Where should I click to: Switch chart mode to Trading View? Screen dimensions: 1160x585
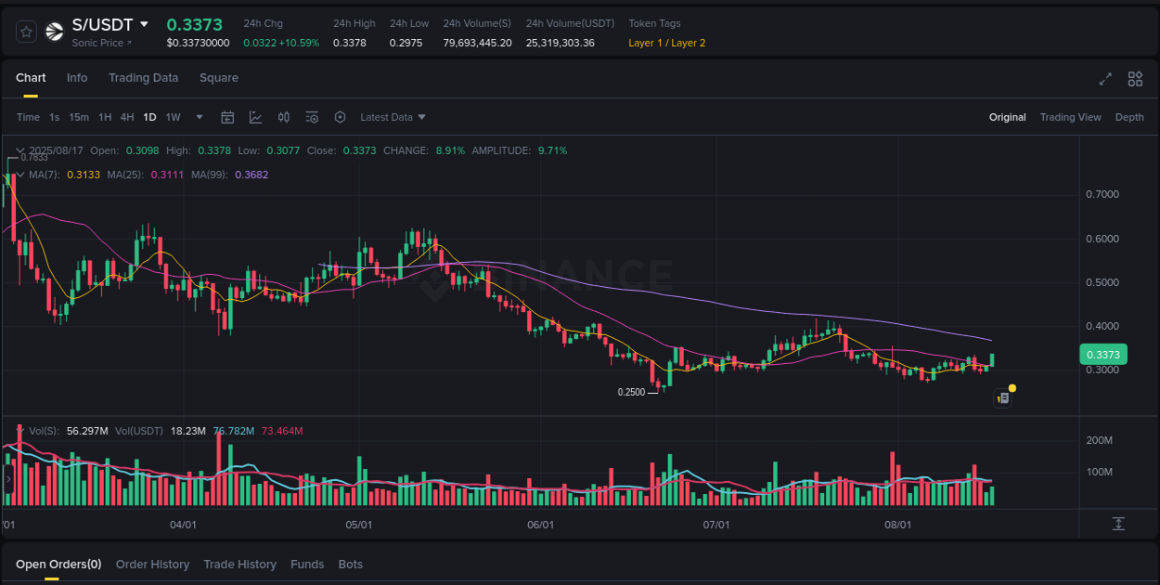point(1071,117)
